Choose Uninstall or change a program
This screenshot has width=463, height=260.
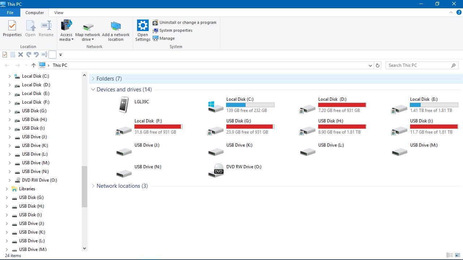(x=184, y=22)
